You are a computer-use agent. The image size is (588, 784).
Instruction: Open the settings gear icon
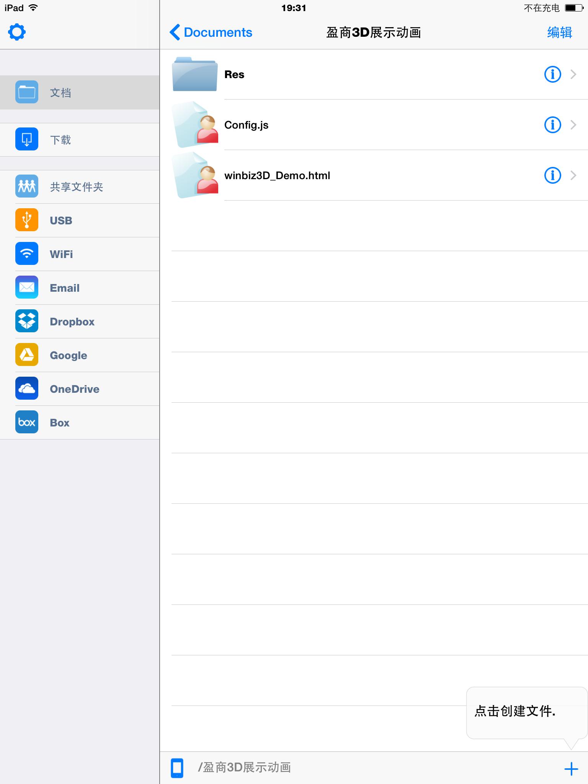point(17,32)
